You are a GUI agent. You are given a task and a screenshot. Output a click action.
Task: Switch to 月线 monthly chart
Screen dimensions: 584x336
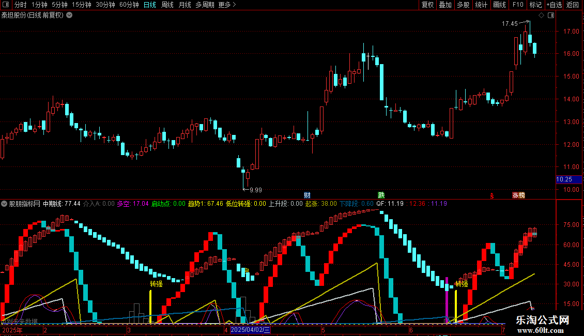[185, 5]
